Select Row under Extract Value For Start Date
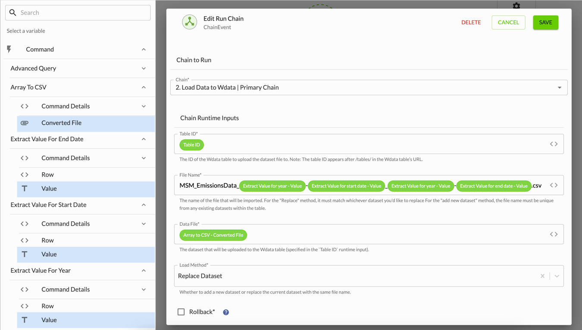582x330 pixels. [86, 240]
